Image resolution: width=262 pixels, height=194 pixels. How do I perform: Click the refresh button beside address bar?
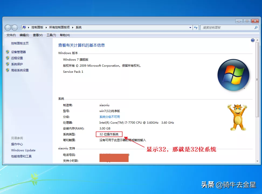196,27
